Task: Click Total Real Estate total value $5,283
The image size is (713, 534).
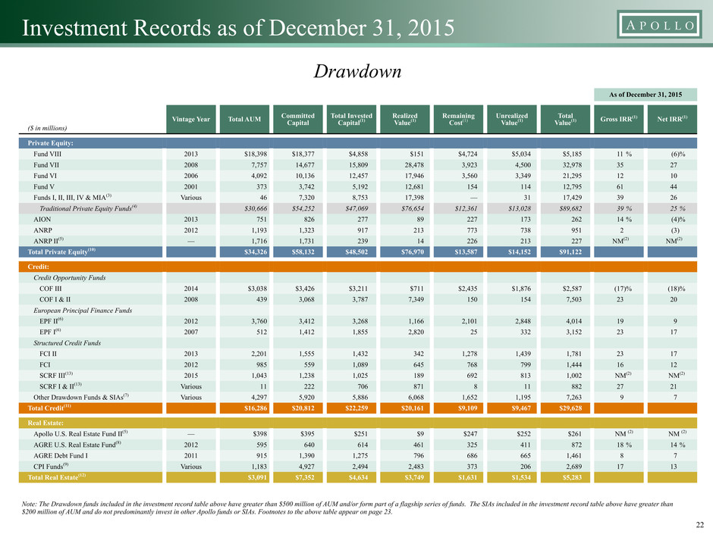Action: [572, 477]
